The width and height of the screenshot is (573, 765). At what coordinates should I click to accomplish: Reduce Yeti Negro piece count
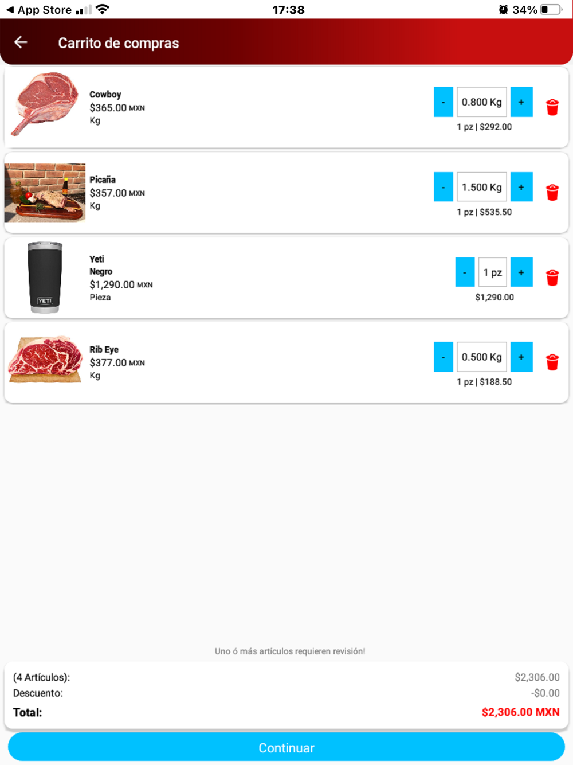(x=465, y=272)
